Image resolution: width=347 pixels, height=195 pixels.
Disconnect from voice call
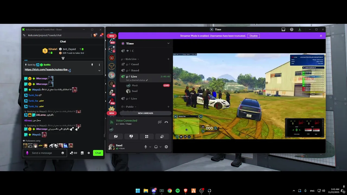point(166,122)
